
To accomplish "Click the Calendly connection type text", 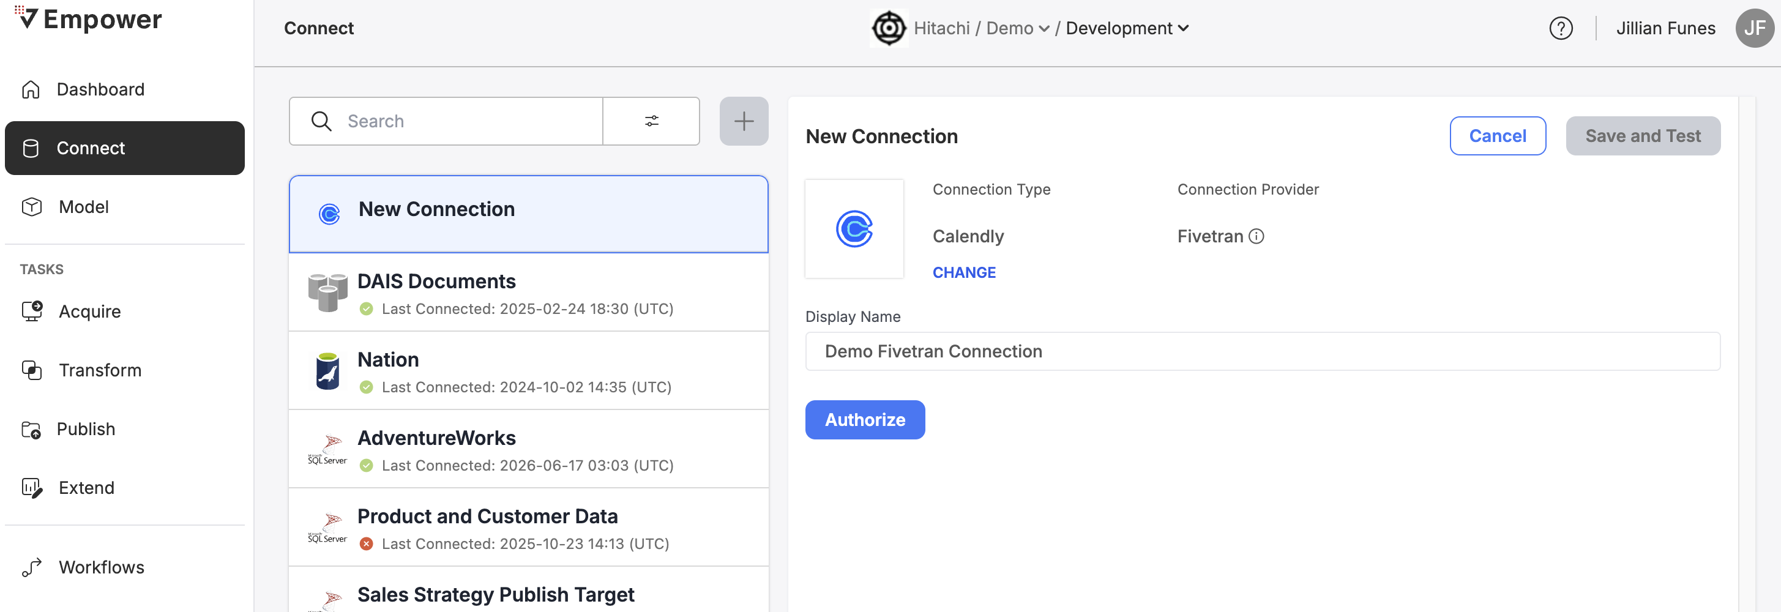I will [x=968, y=236].
